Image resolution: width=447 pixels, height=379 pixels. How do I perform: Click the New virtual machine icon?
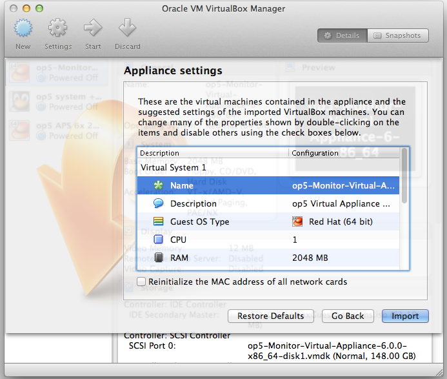pos(23,29)
